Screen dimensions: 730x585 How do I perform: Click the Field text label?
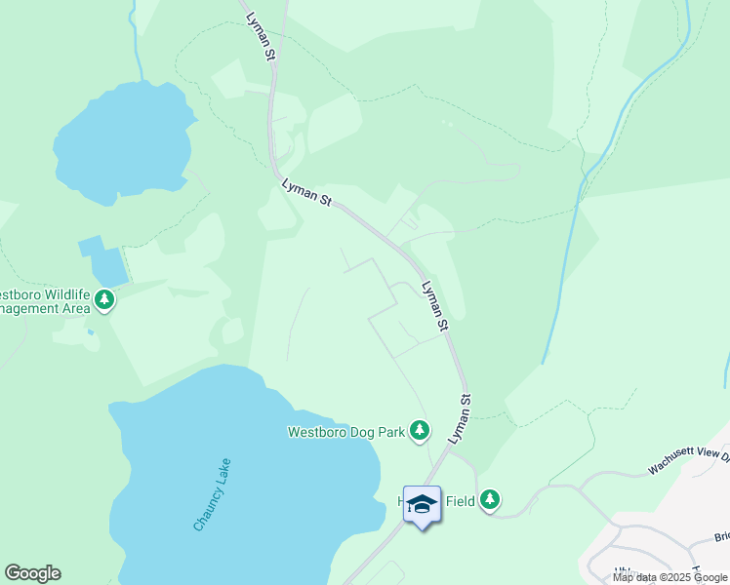pyautogui.click(x=460, y=501)
